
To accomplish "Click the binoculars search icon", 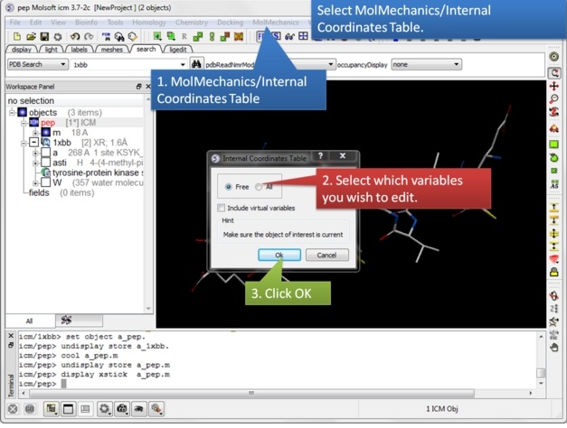I will pyautogui.click(x=196, y=65).
